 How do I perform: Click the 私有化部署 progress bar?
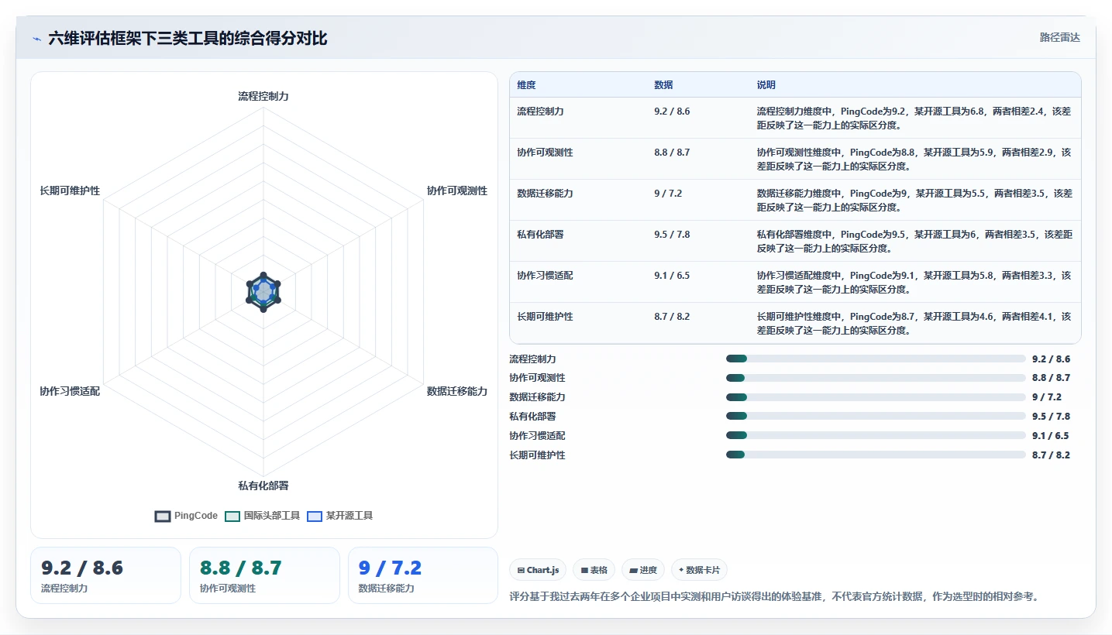point(876,417)
